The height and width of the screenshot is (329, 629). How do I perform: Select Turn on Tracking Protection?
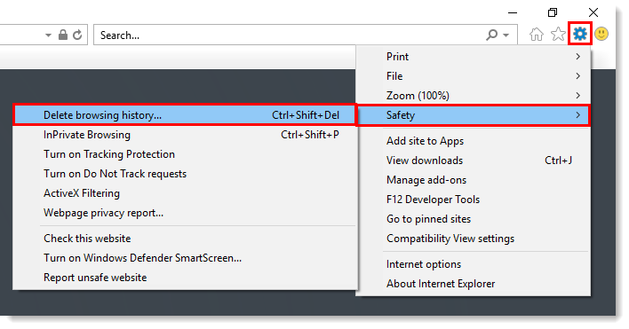pyautogui.click(x=185, y=154)
